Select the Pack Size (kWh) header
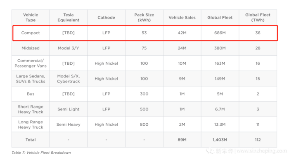Viewport: 289px width, 155px height. tap(144, 17)
